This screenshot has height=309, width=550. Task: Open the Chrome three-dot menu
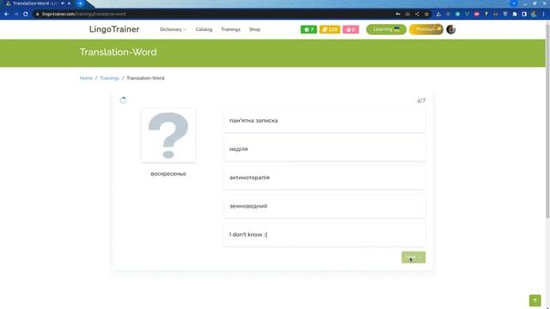[x=544, y=14]
